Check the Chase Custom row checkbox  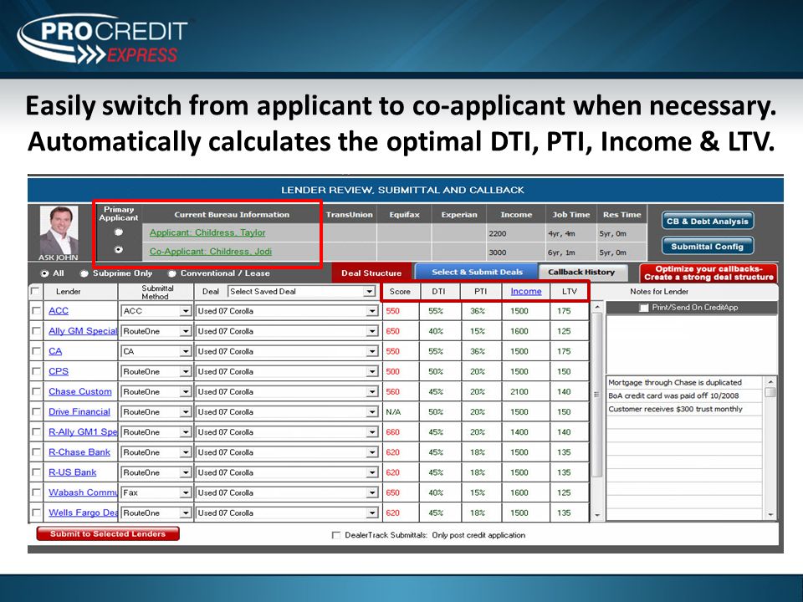[x=36, y=391]
